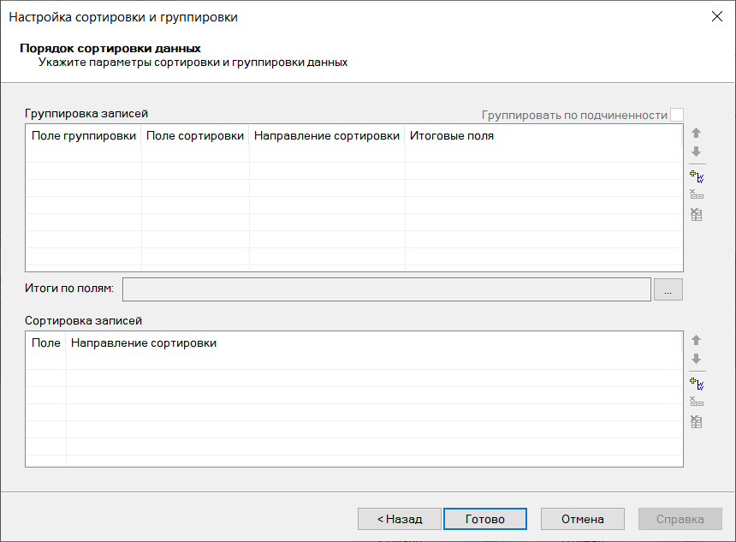This screenshot has width=736, height=542.
Task: Click the 'Итоговые поля' column header
Action: point(452,135)
